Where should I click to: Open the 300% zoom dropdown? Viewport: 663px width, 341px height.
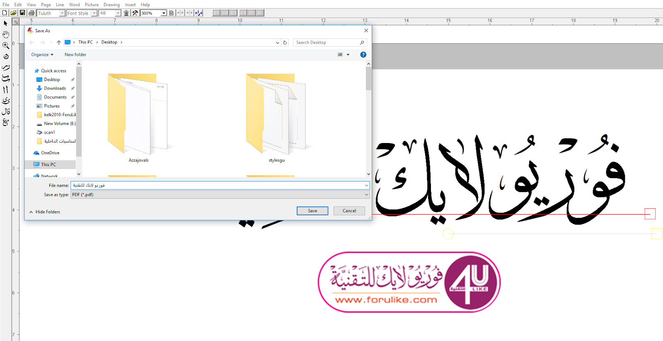(x=164, y=13)
